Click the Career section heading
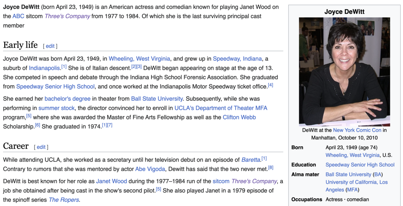The height and width of the screenshot is (206, 403). (x=16, y=146)
